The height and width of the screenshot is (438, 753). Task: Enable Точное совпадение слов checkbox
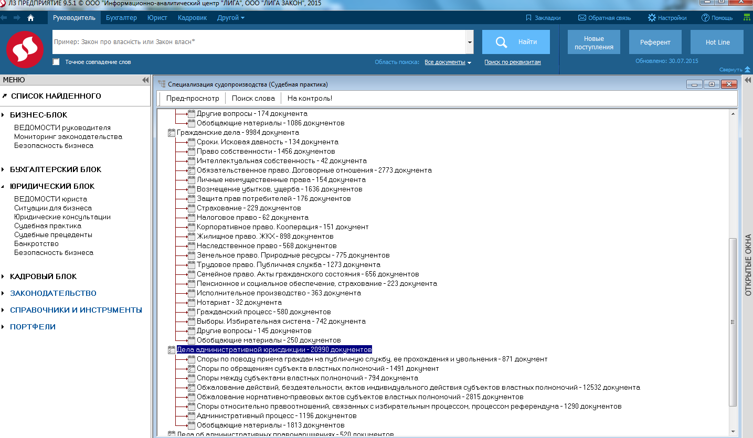pos(56,62)
